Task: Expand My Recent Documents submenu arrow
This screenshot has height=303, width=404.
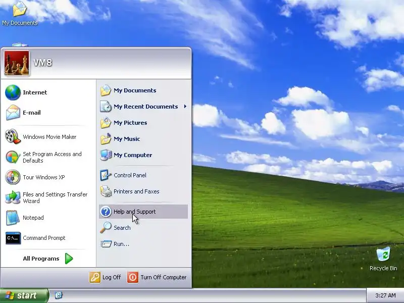Action: point(185,107)
